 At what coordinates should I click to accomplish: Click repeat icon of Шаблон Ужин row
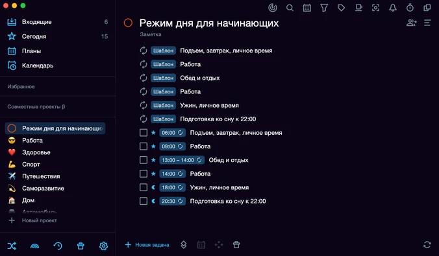pyautogui.click(x=144, y=106)
